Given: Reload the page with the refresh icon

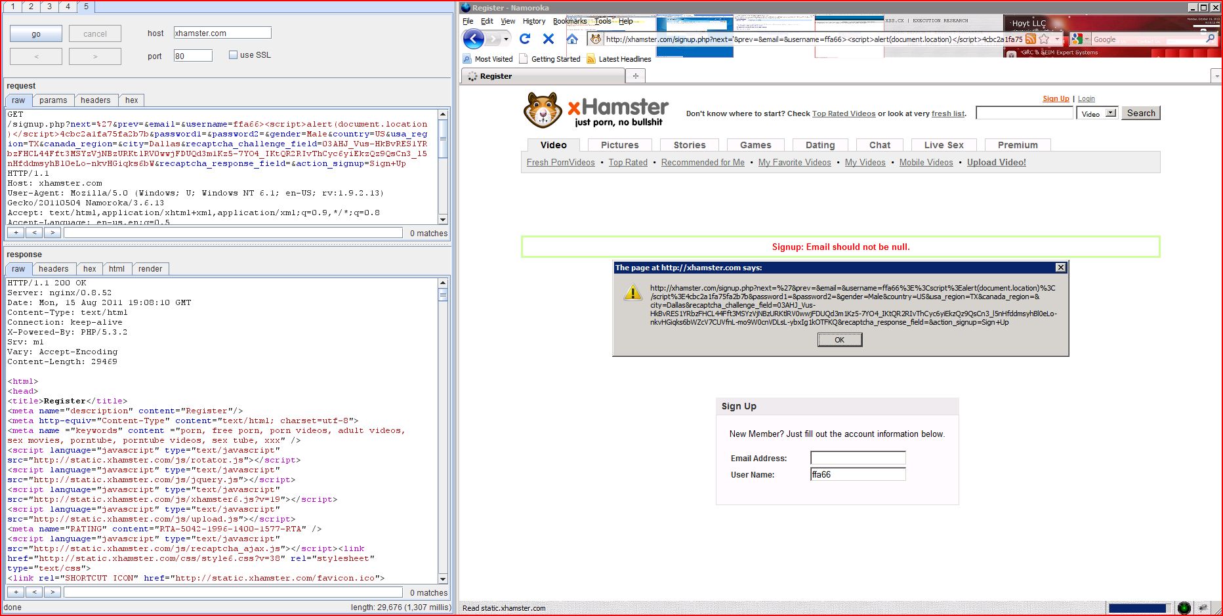Looking at the screenshot, I should (x=525, y=39).
